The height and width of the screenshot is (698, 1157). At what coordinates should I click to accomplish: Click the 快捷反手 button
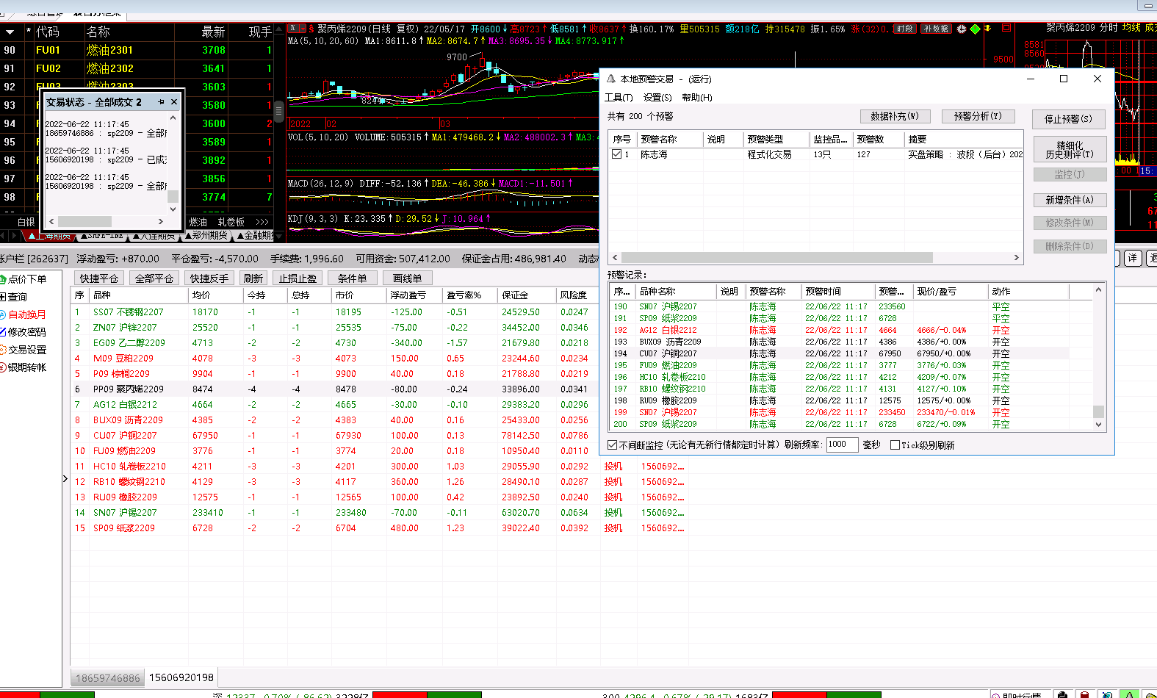click(209, 278)
